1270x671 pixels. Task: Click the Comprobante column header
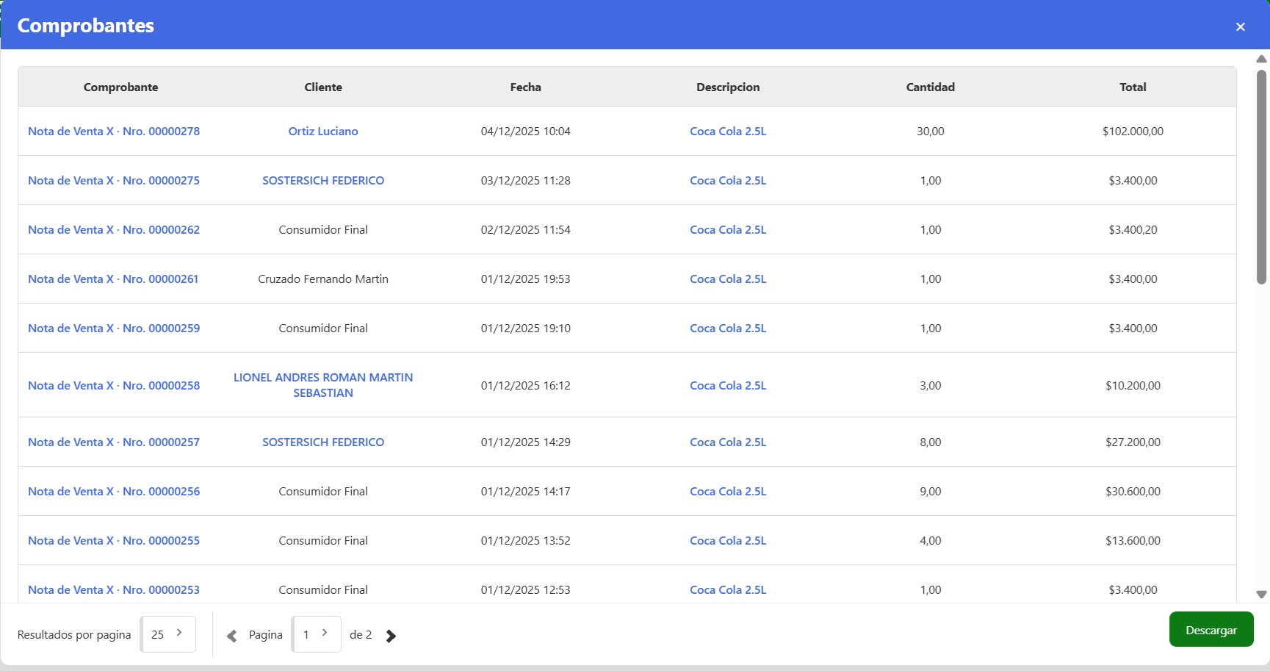pos(121,87)
